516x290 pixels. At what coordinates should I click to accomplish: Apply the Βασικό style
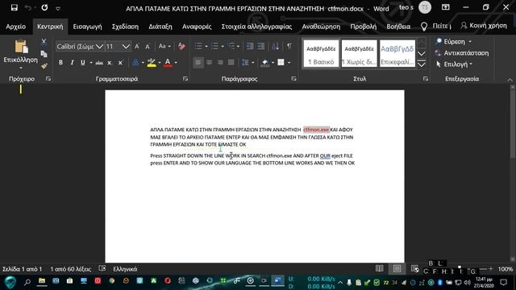tap(321, 54)
